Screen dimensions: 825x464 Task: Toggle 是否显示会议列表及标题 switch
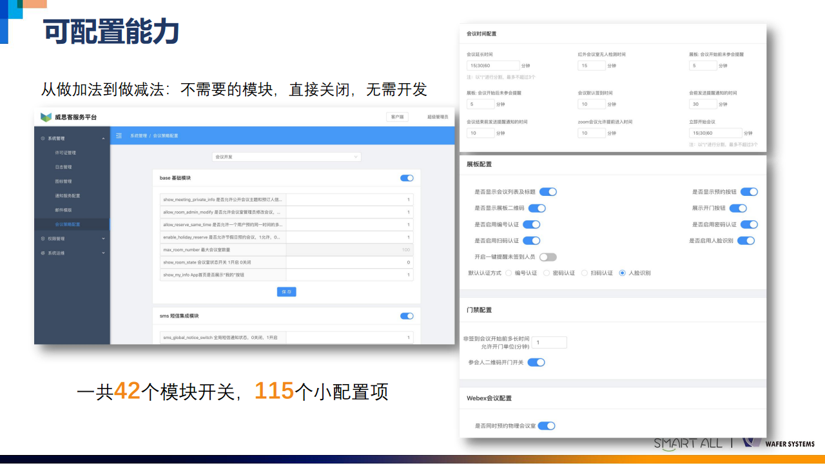(x=548, y=192)
